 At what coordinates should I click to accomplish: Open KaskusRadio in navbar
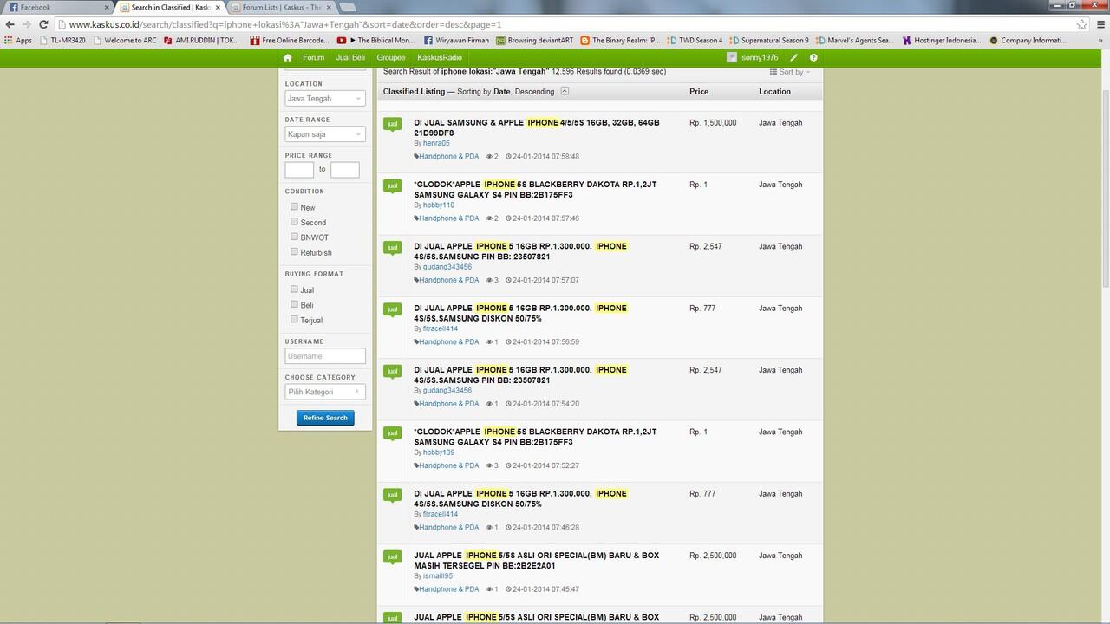[440, 57]
